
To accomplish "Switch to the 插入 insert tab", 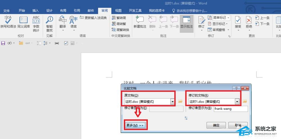I will point(35,11).
